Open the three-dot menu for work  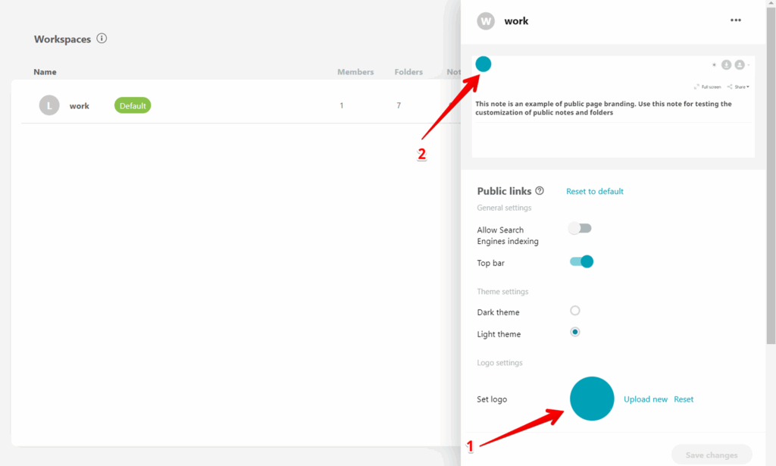[735, 20]
